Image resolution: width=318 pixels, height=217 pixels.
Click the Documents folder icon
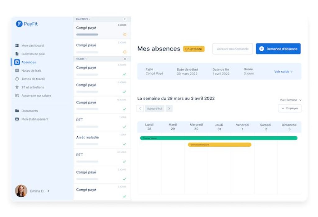coord(17,111)
